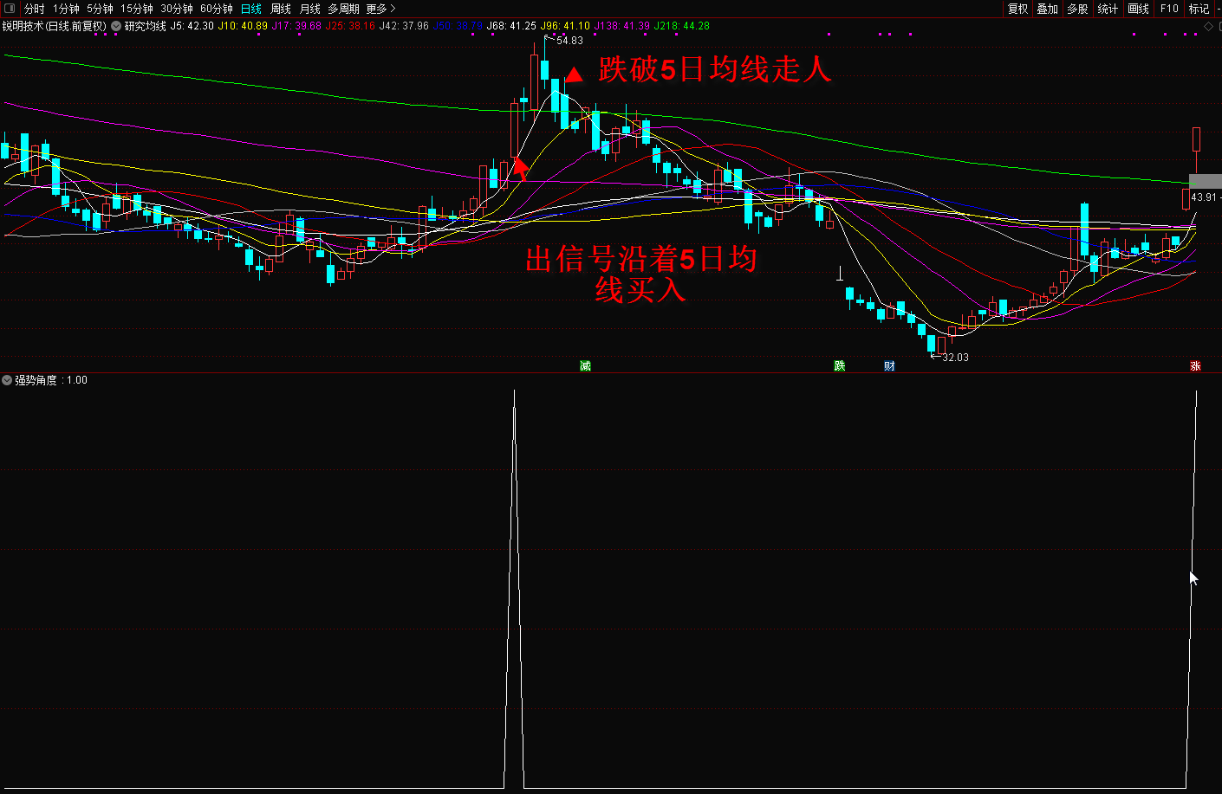Click the 多股 multi-stock button
1222x794 pixels.
pos(1077,9)
